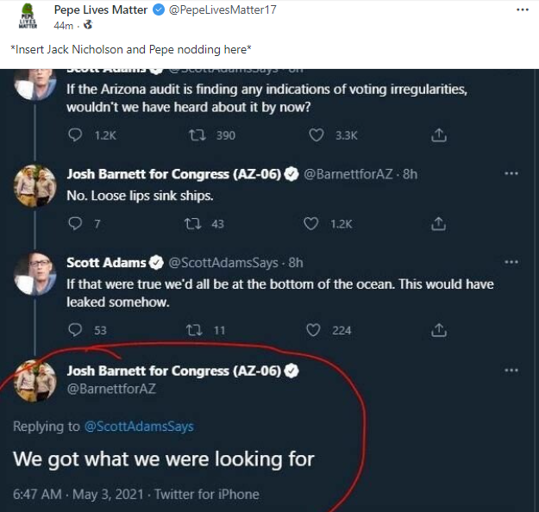Click reply icon showing 7 replies
539x512 pixels.
[x=75, y=224]
